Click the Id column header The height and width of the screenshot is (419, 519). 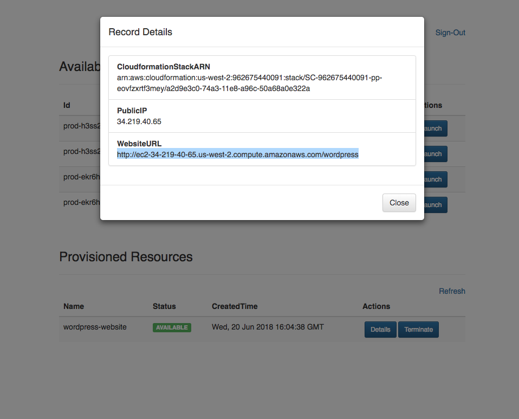(x=66, y=105)
